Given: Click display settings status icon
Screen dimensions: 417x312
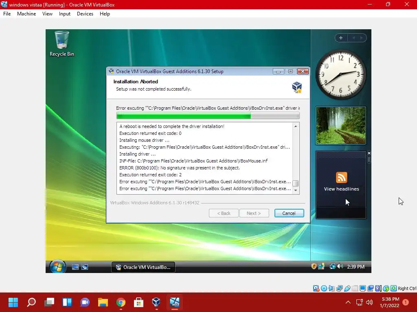Looking at the screenshot, I should pyautogui.click(x=362, y=288).
